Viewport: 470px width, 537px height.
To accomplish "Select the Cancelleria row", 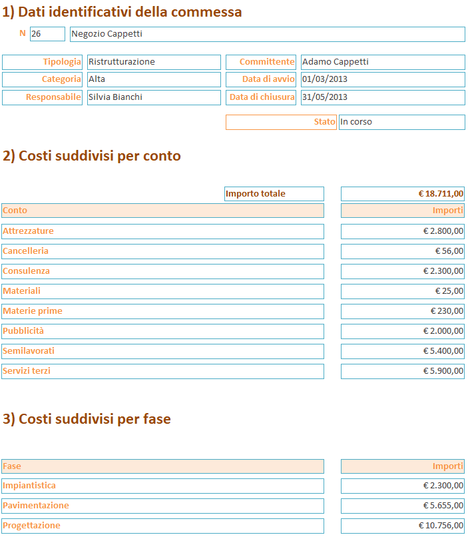I will [x=162, y=251].
